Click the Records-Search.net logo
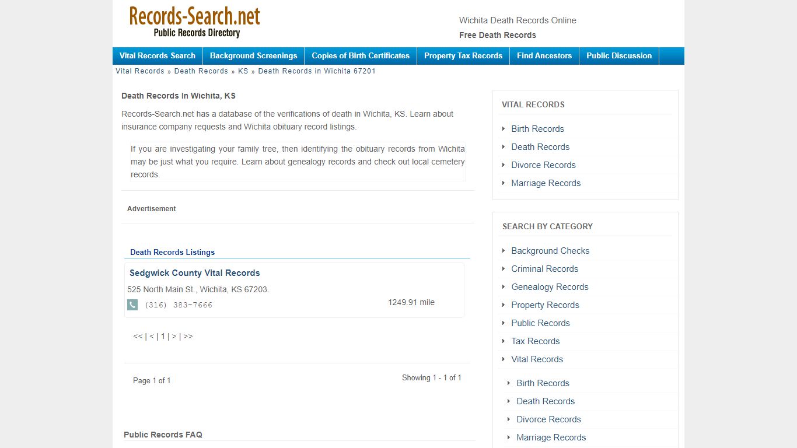The image size is (797, 448). [x=194, y=22]
